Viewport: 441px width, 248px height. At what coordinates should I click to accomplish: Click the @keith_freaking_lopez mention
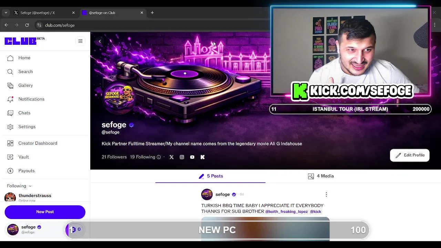(286, 211)
